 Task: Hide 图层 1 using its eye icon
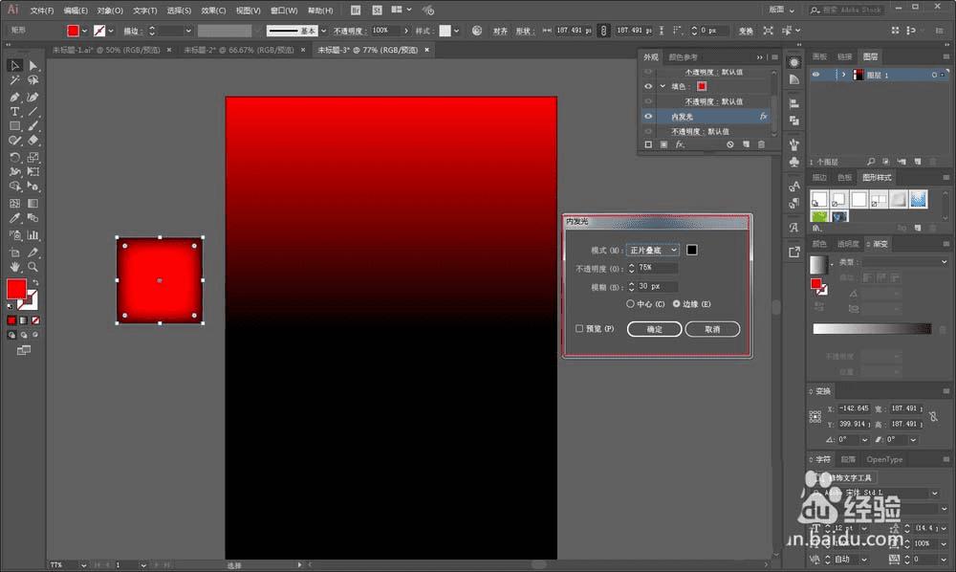click(x=816, y=75)
